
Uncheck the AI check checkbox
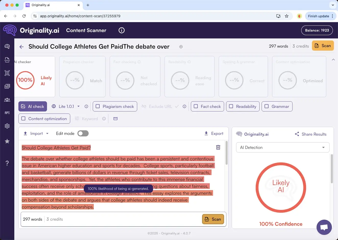tap(23, 106)
